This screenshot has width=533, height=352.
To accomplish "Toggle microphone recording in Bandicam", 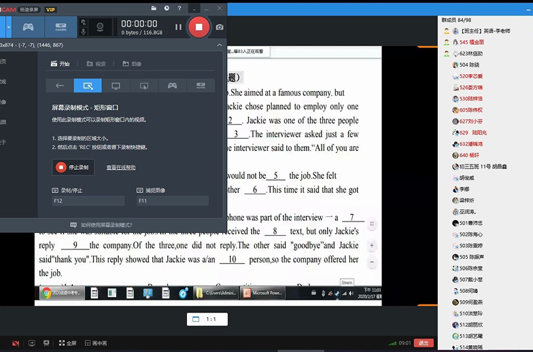I will click(83, 31).
